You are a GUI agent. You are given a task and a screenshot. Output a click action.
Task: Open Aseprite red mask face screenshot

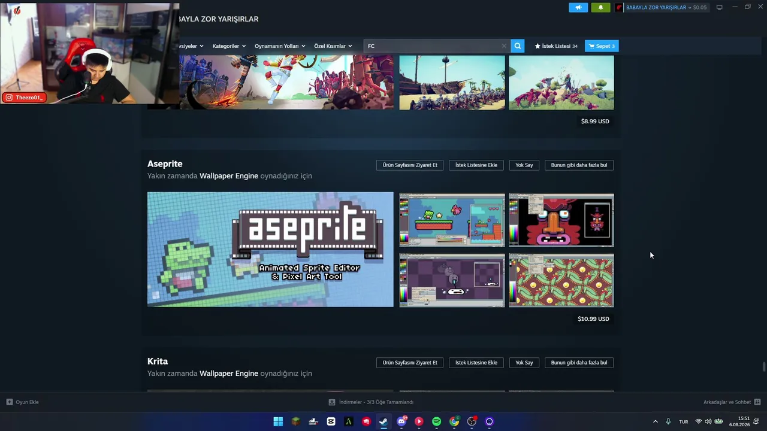click(x=561, y=220)
